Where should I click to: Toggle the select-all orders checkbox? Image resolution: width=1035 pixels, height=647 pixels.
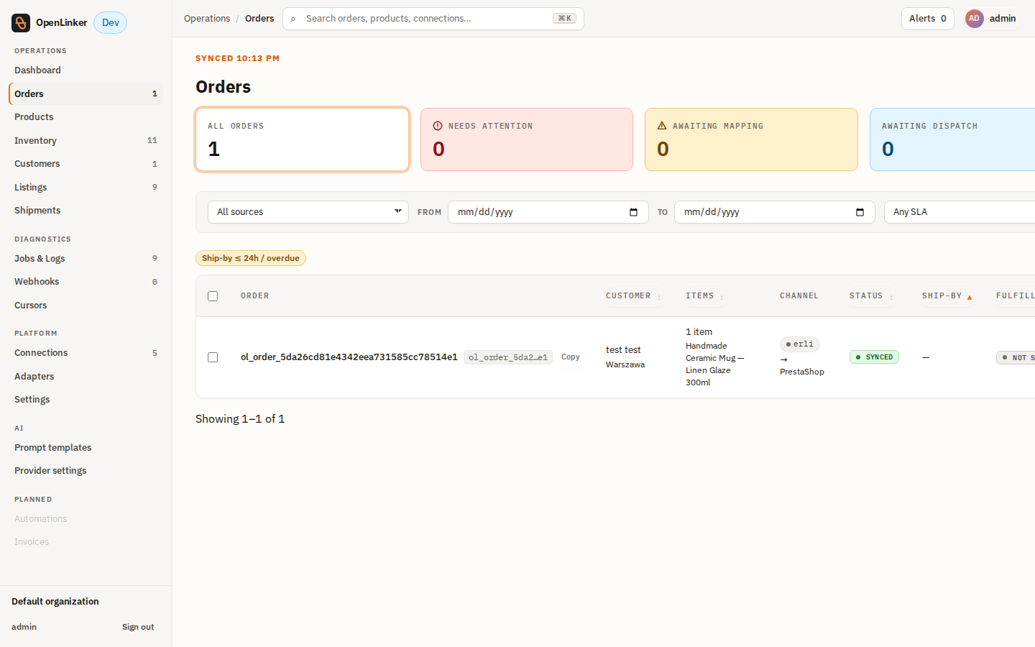[213, 296]
